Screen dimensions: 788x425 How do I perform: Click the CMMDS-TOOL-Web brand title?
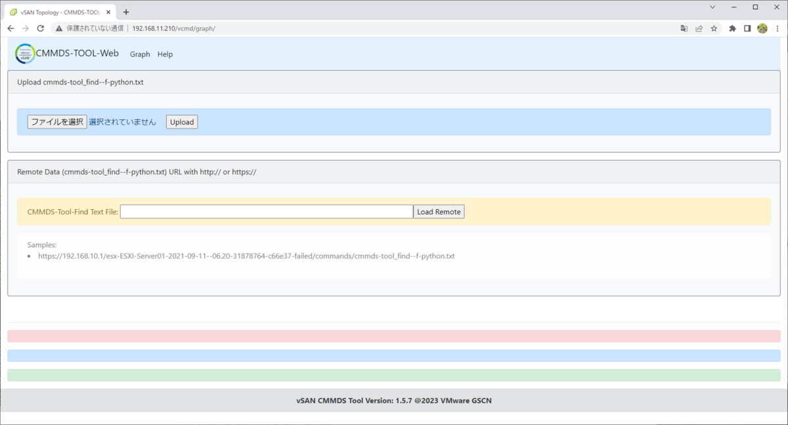pyautogui.click(x=77, y=53)
